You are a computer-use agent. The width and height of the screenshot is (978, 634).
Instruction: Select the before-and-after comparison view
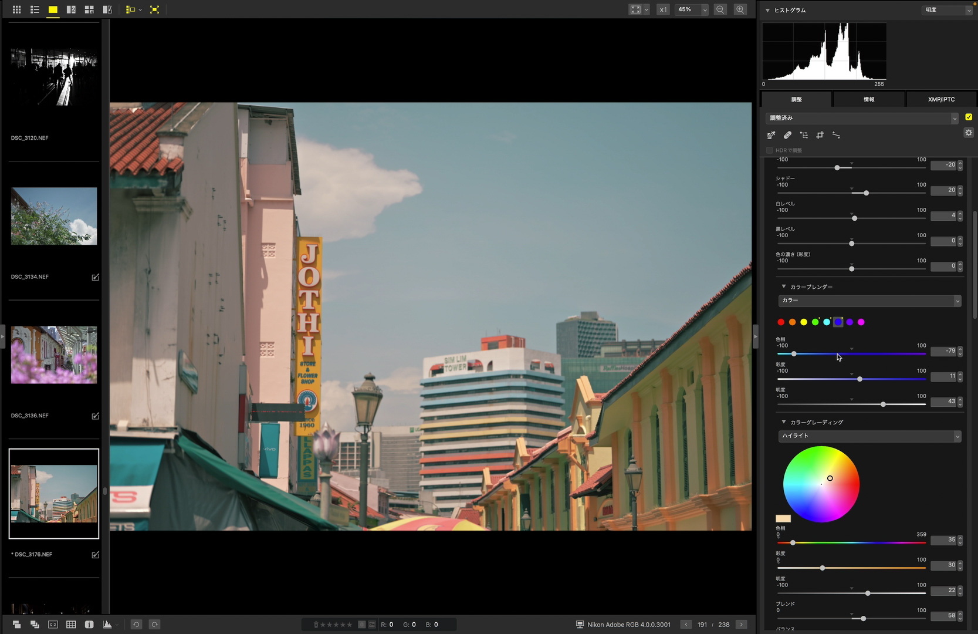(107, 9)
